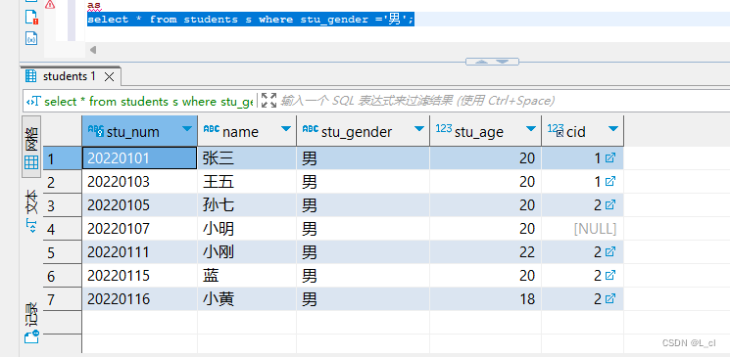Open the stu_num column filter dropdown
This screenshot has height=357, width=730.
(x=187, y=128)
